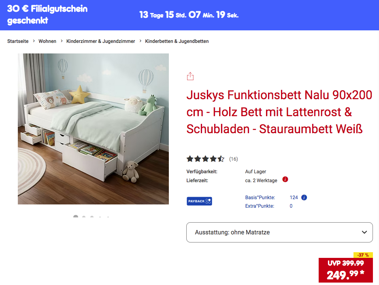Open the Wohnen breadcrumb link

[x=47, y=41]
